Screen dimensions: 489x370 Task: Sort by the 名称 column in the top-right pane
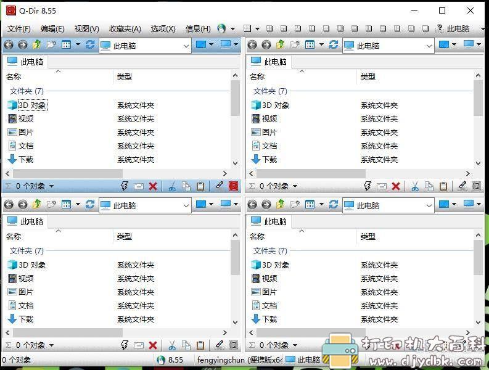click(x=257, y=76)
